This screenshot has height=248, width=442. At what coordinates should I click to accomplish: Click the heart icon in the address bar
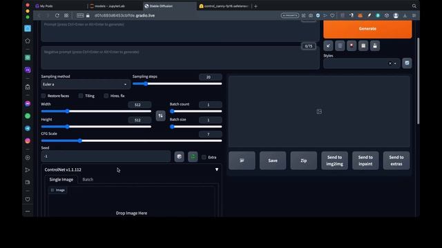pyautogui.click(x=332, y=15)
